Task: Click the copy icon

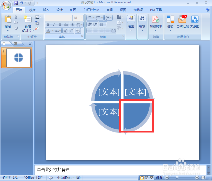Action: (16, 23)
